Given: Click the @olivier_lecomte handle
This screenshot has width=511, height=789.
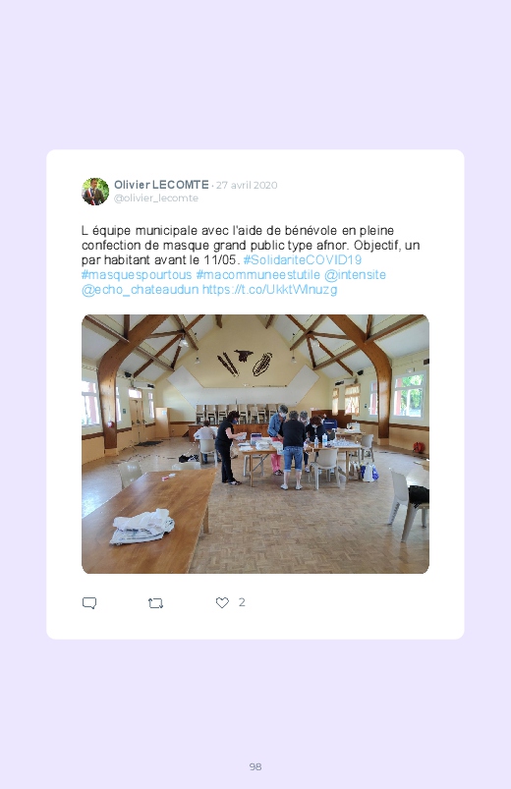Looking at the screenshot, I should click(156, 198).
